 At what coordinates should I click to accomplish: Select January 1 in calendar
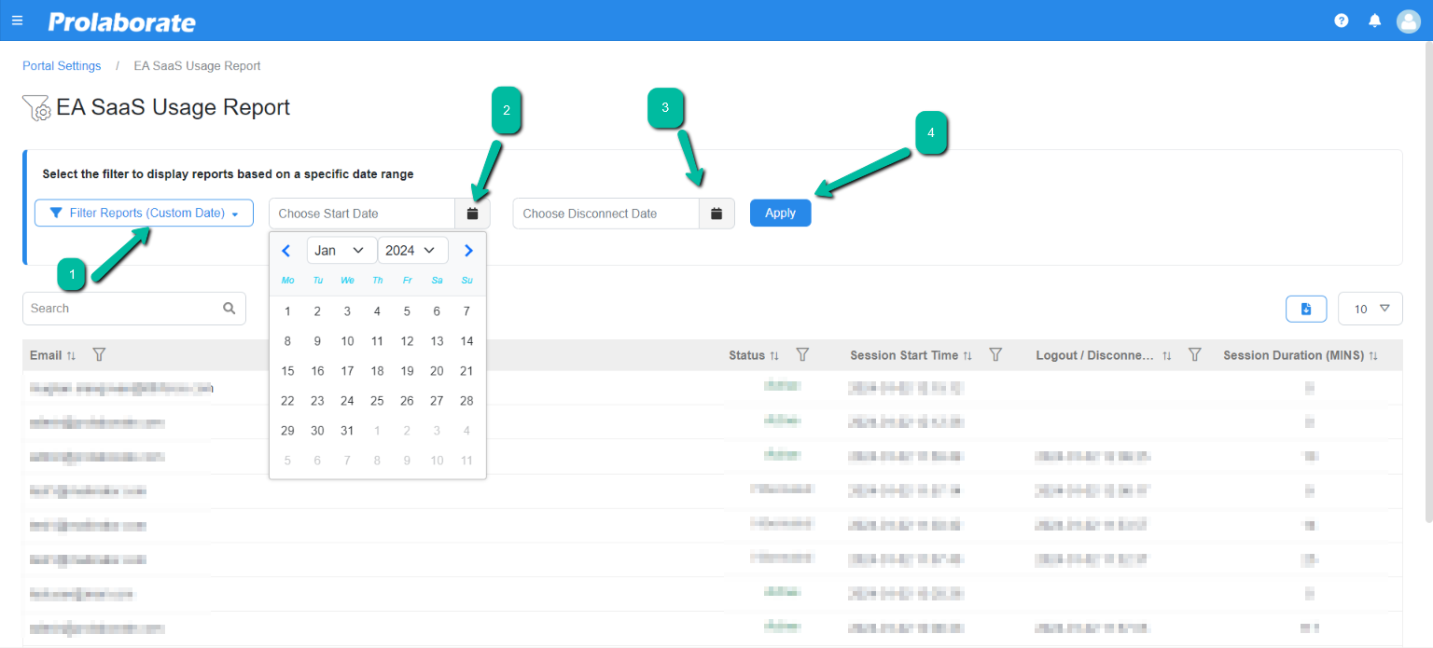click(x=287, y=311)
